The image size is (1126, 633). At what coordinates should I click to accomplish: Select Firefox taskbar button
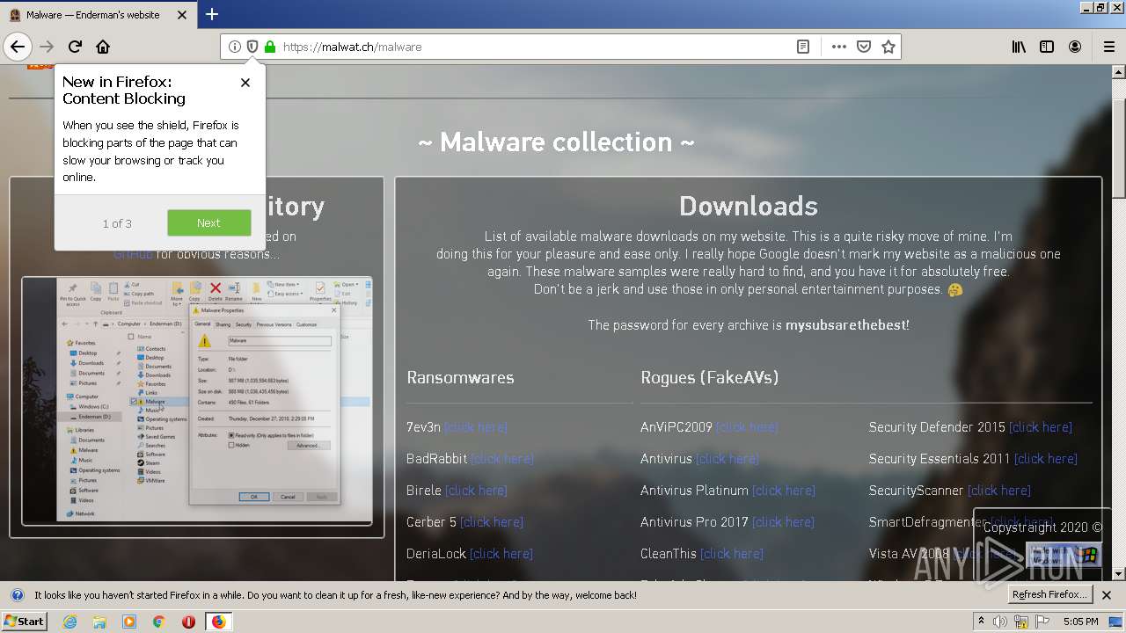pos(218,622)
